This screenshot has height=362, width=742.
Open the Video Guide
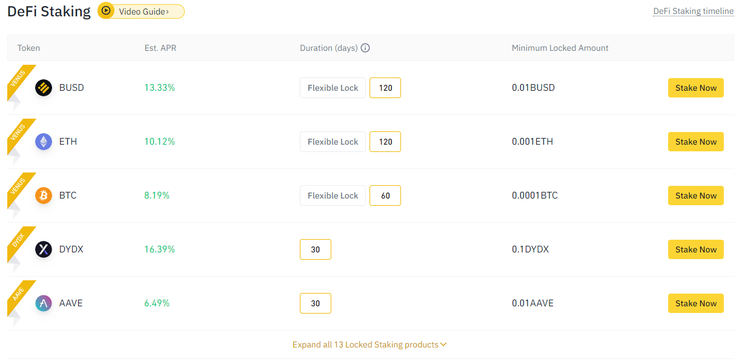144,11
